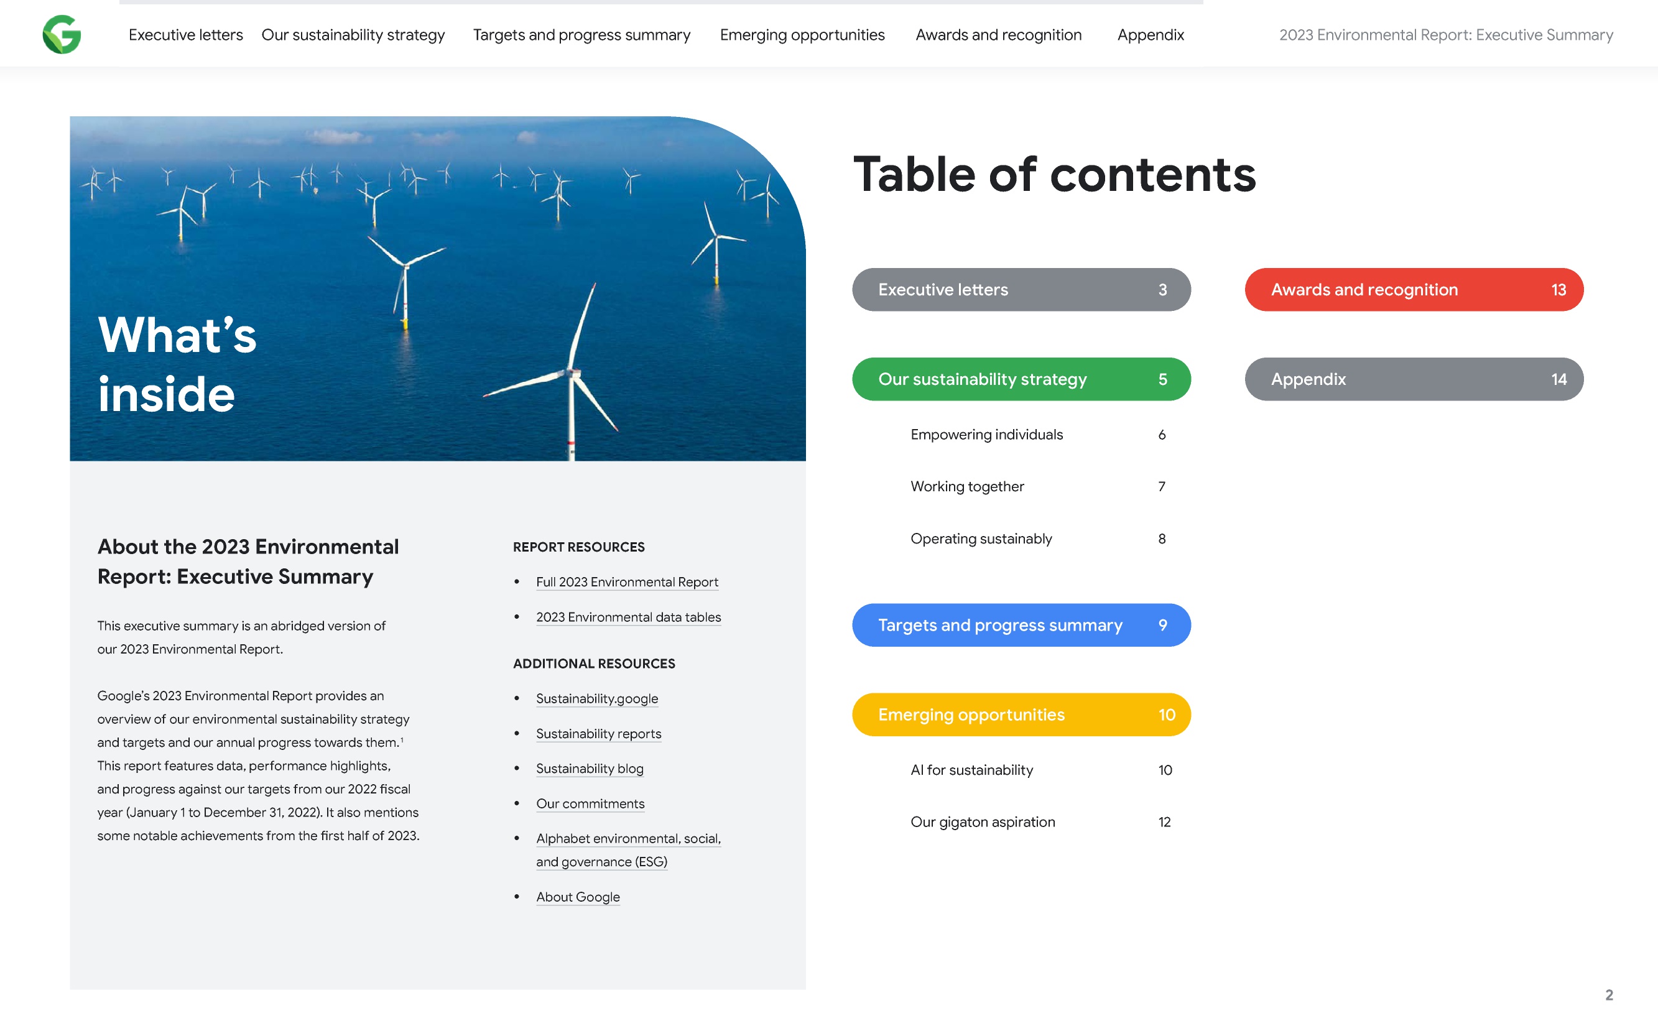Open the Sustainability reports link
The image size is (1658, 1036).
click(598, 734)
